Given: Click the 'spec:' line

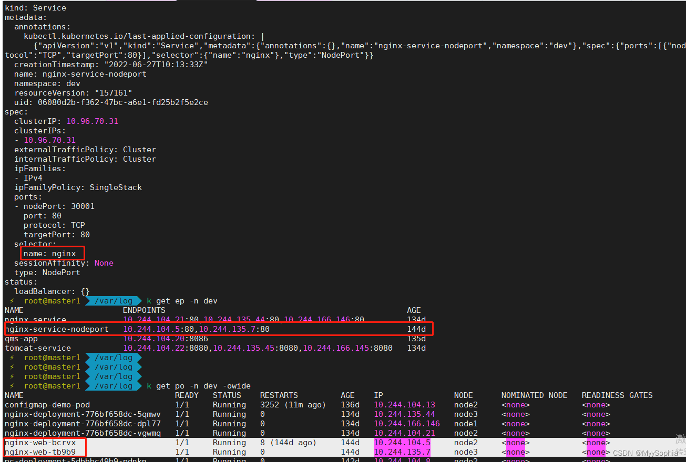Looking at the screenshot, I should pyautogui.click(x=16, y=112).
